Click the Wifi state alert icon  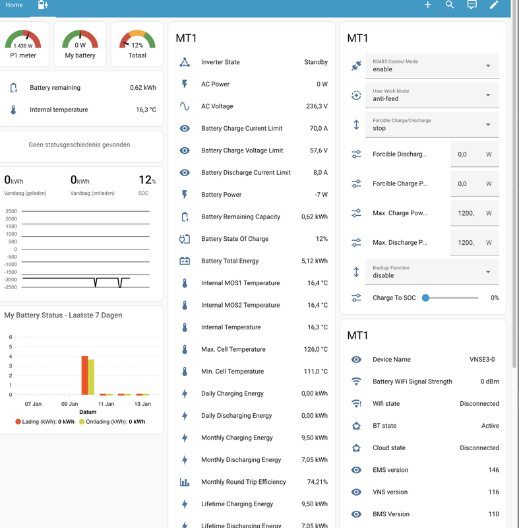(x=356, y=403)
